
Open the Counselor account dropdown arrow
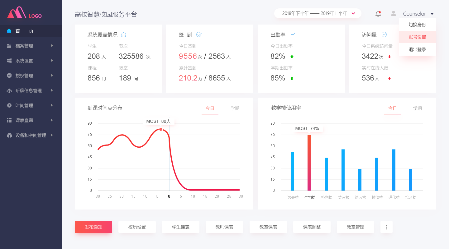coord(432,14)
